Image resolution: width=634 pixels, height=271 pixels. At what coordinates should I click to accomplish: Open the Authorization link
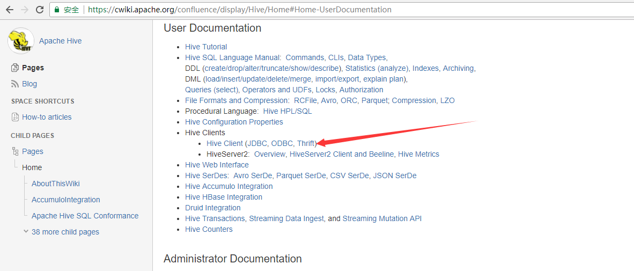point(362,90)
